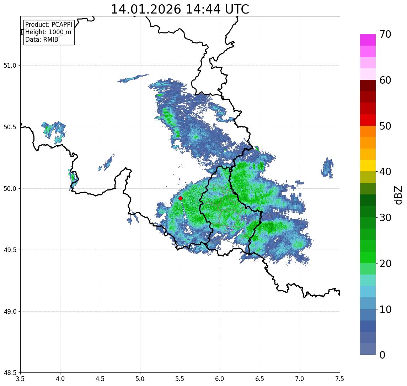This screenshot has height=386, width=407.
Task: Click longitude axis label 7.0
Action: (x=300, y=379)
